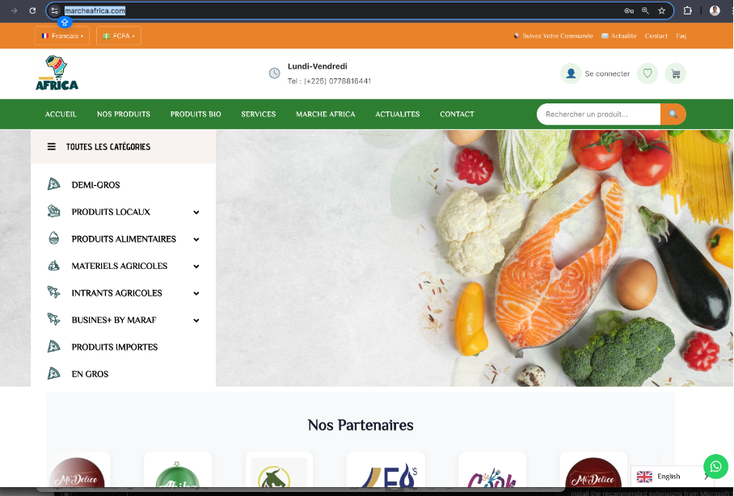
Task: Open the FCFA currency dropdown
Action: point(118,36)
